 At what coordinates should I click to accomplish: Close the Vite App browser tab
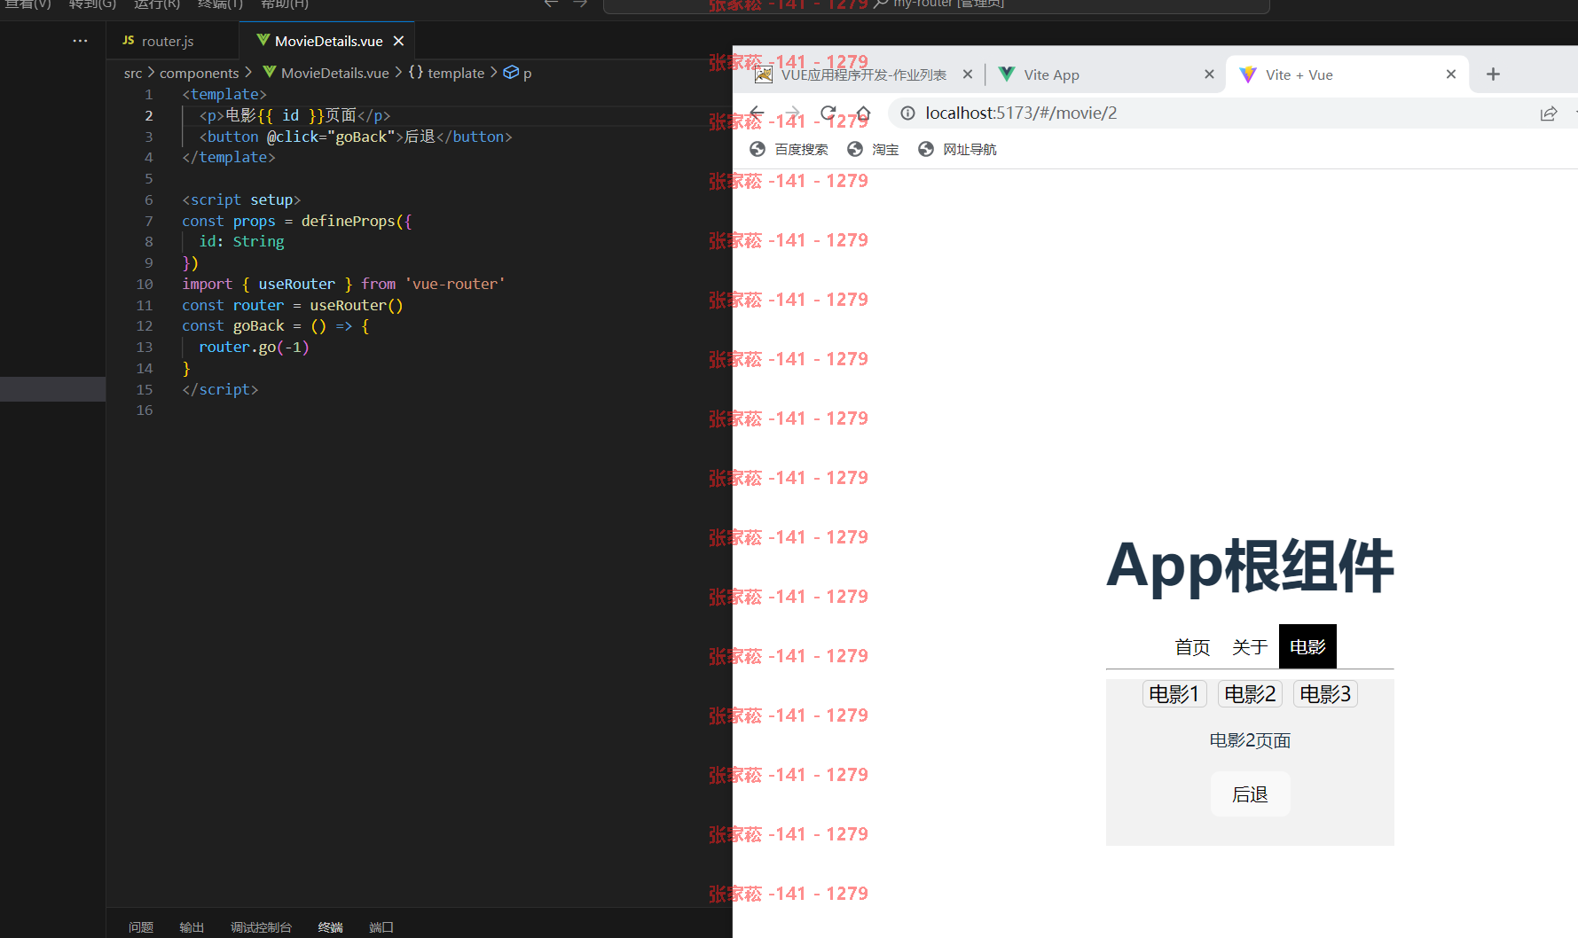[x=1209, y=74]
